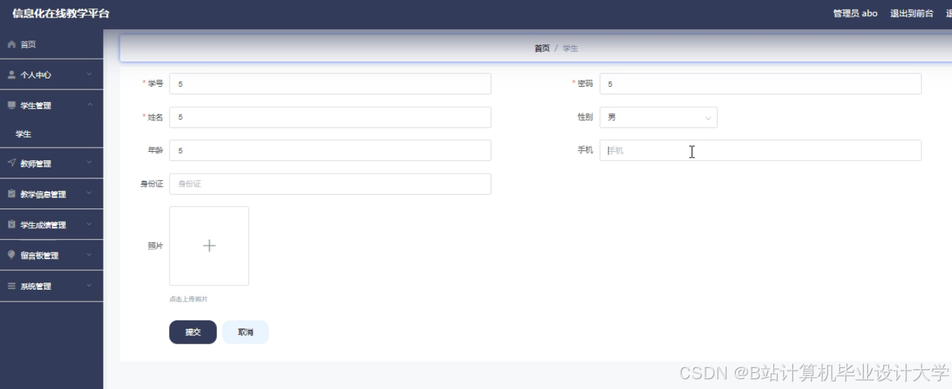Open the 首页 sidebar menu item
The height and width of the screenshot is (389, 952).
click(52, 44)
